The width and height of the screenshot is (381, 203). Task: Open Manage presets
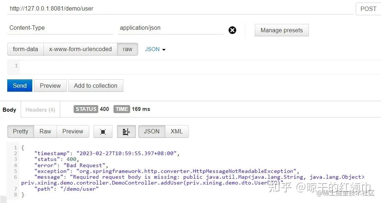[x=282, y=30]
